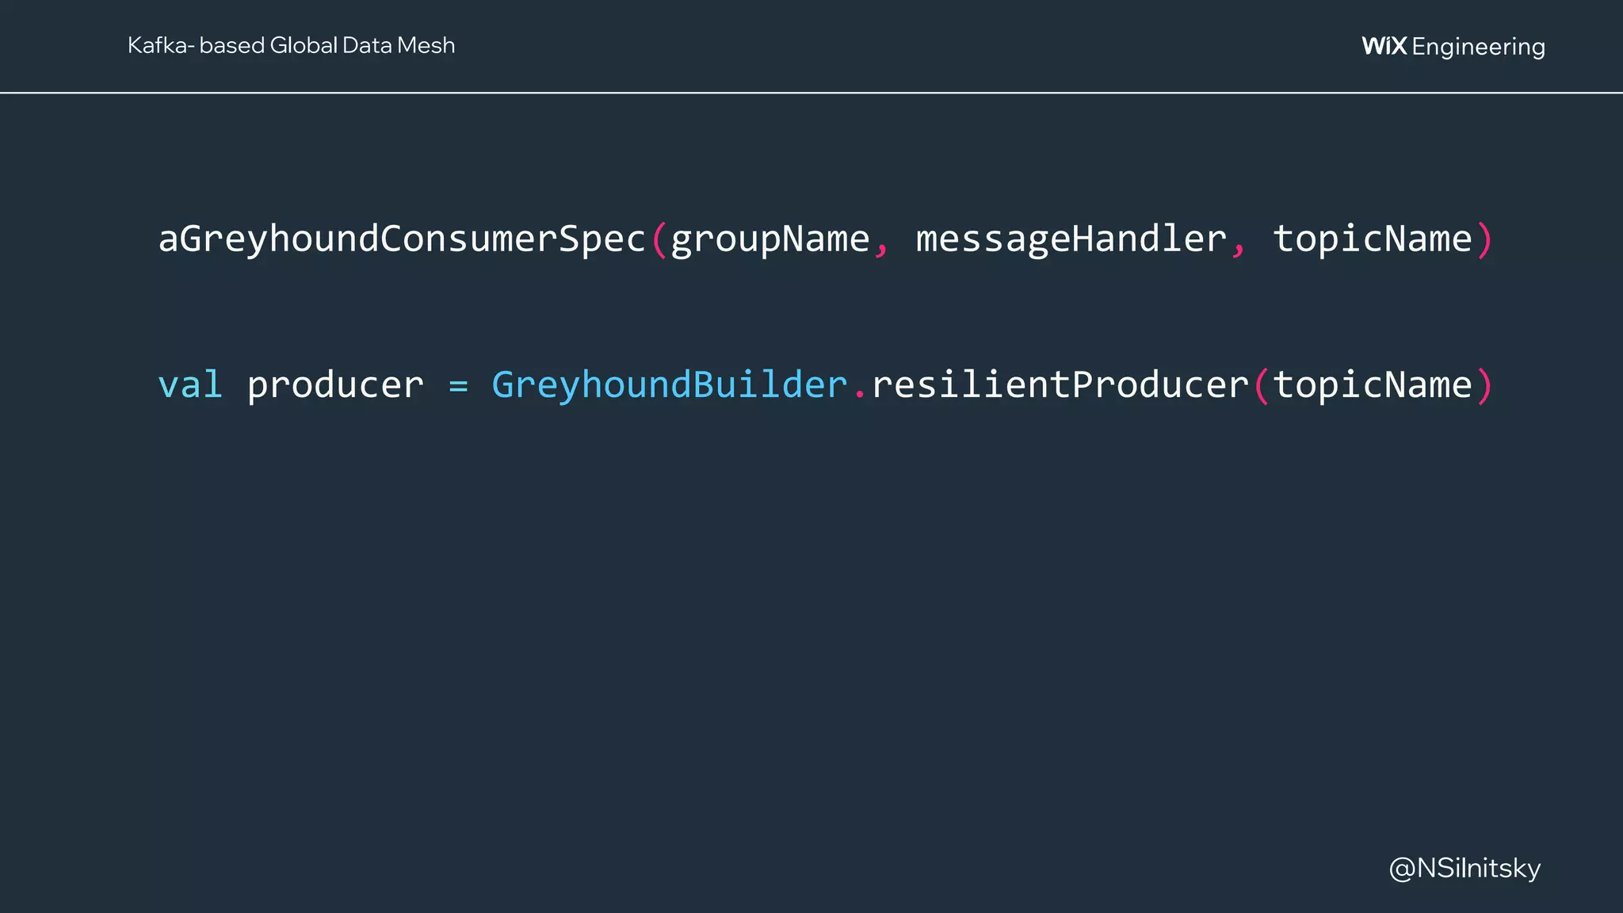Viewport: 1623px width, 913px height.
Task: Click the aGreyhoundConsumerSpec function name
Action: click(x=403, y=239)
